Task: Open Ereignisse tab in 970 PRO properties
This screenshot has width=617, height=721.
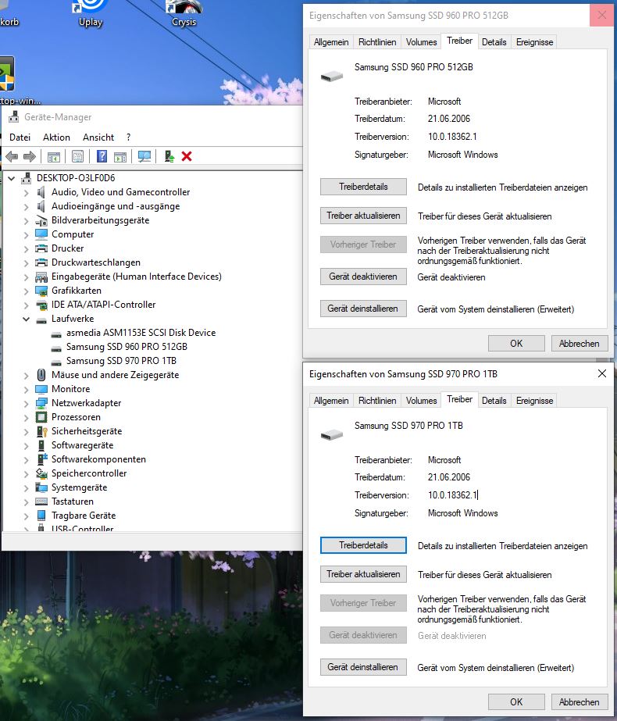Action: [x=534, y=401]
